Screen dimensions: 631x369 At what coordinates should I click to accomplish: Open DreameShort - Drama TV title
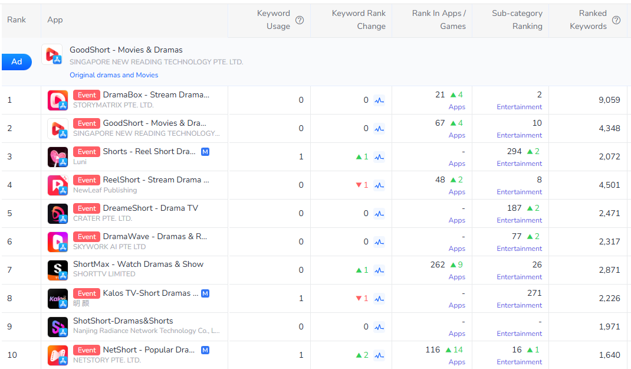pos(150,208)
